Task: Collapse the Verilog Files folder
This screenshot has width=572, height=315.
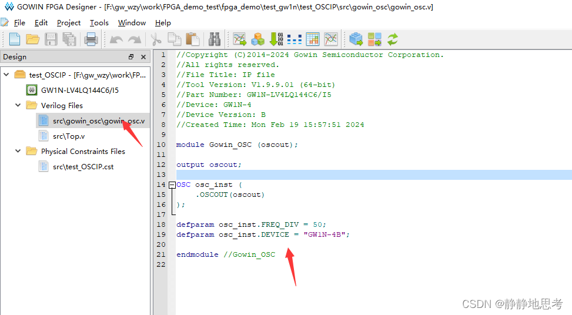Action: pyautogui.click(x=18, y=105)
